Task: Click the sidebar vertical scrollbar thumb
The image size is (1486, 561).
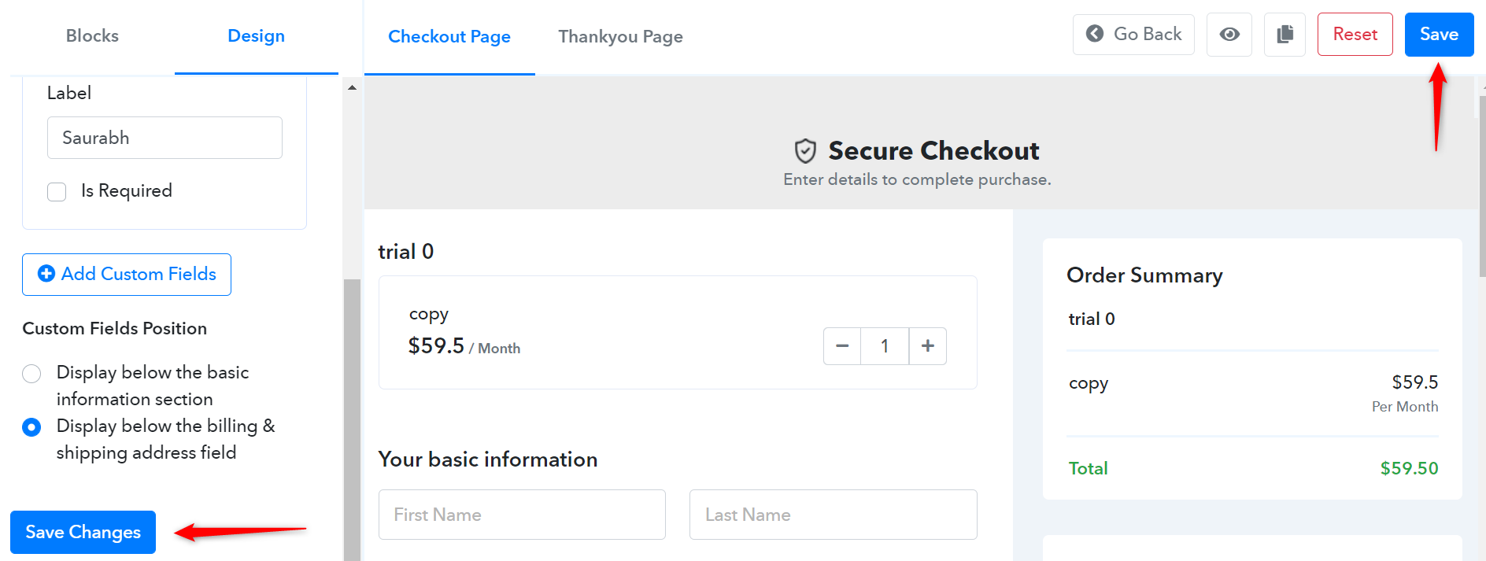Action: pyautogui.click(x=352, y=420)
